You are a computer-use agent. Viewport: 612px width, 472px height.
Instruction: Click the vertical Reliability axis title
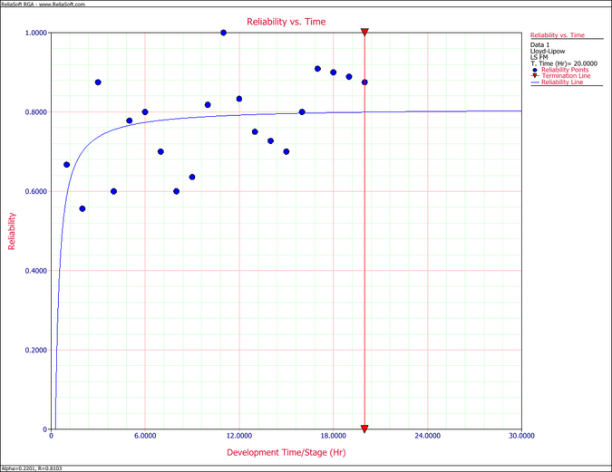point(13,231)
